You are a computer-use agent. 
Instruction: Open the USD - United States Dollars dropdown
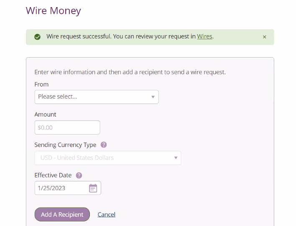(108, 158)
